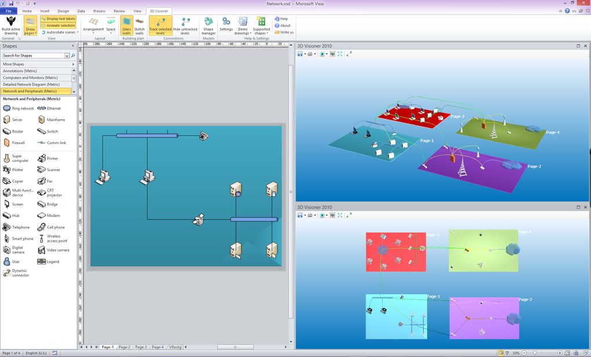The height and width of the screenshot is (357, 591).
Task: Switch to the Design ribbon tab
Action: (63, 11)
